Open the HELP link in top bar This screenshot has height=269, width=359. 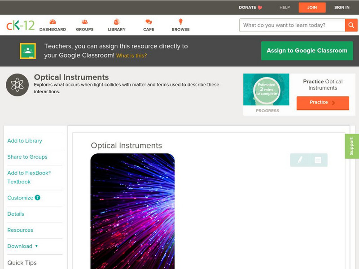285,8
